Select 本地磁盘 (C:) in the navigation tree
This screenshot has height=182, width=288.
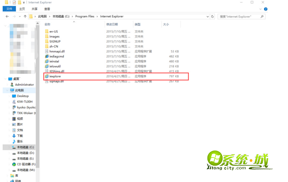tap(25, 147)
